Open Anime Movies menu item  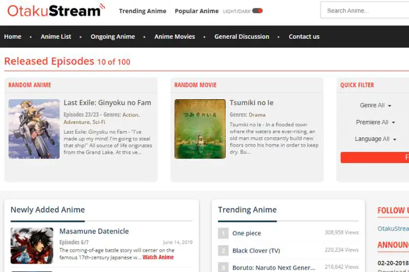[175, 37]
